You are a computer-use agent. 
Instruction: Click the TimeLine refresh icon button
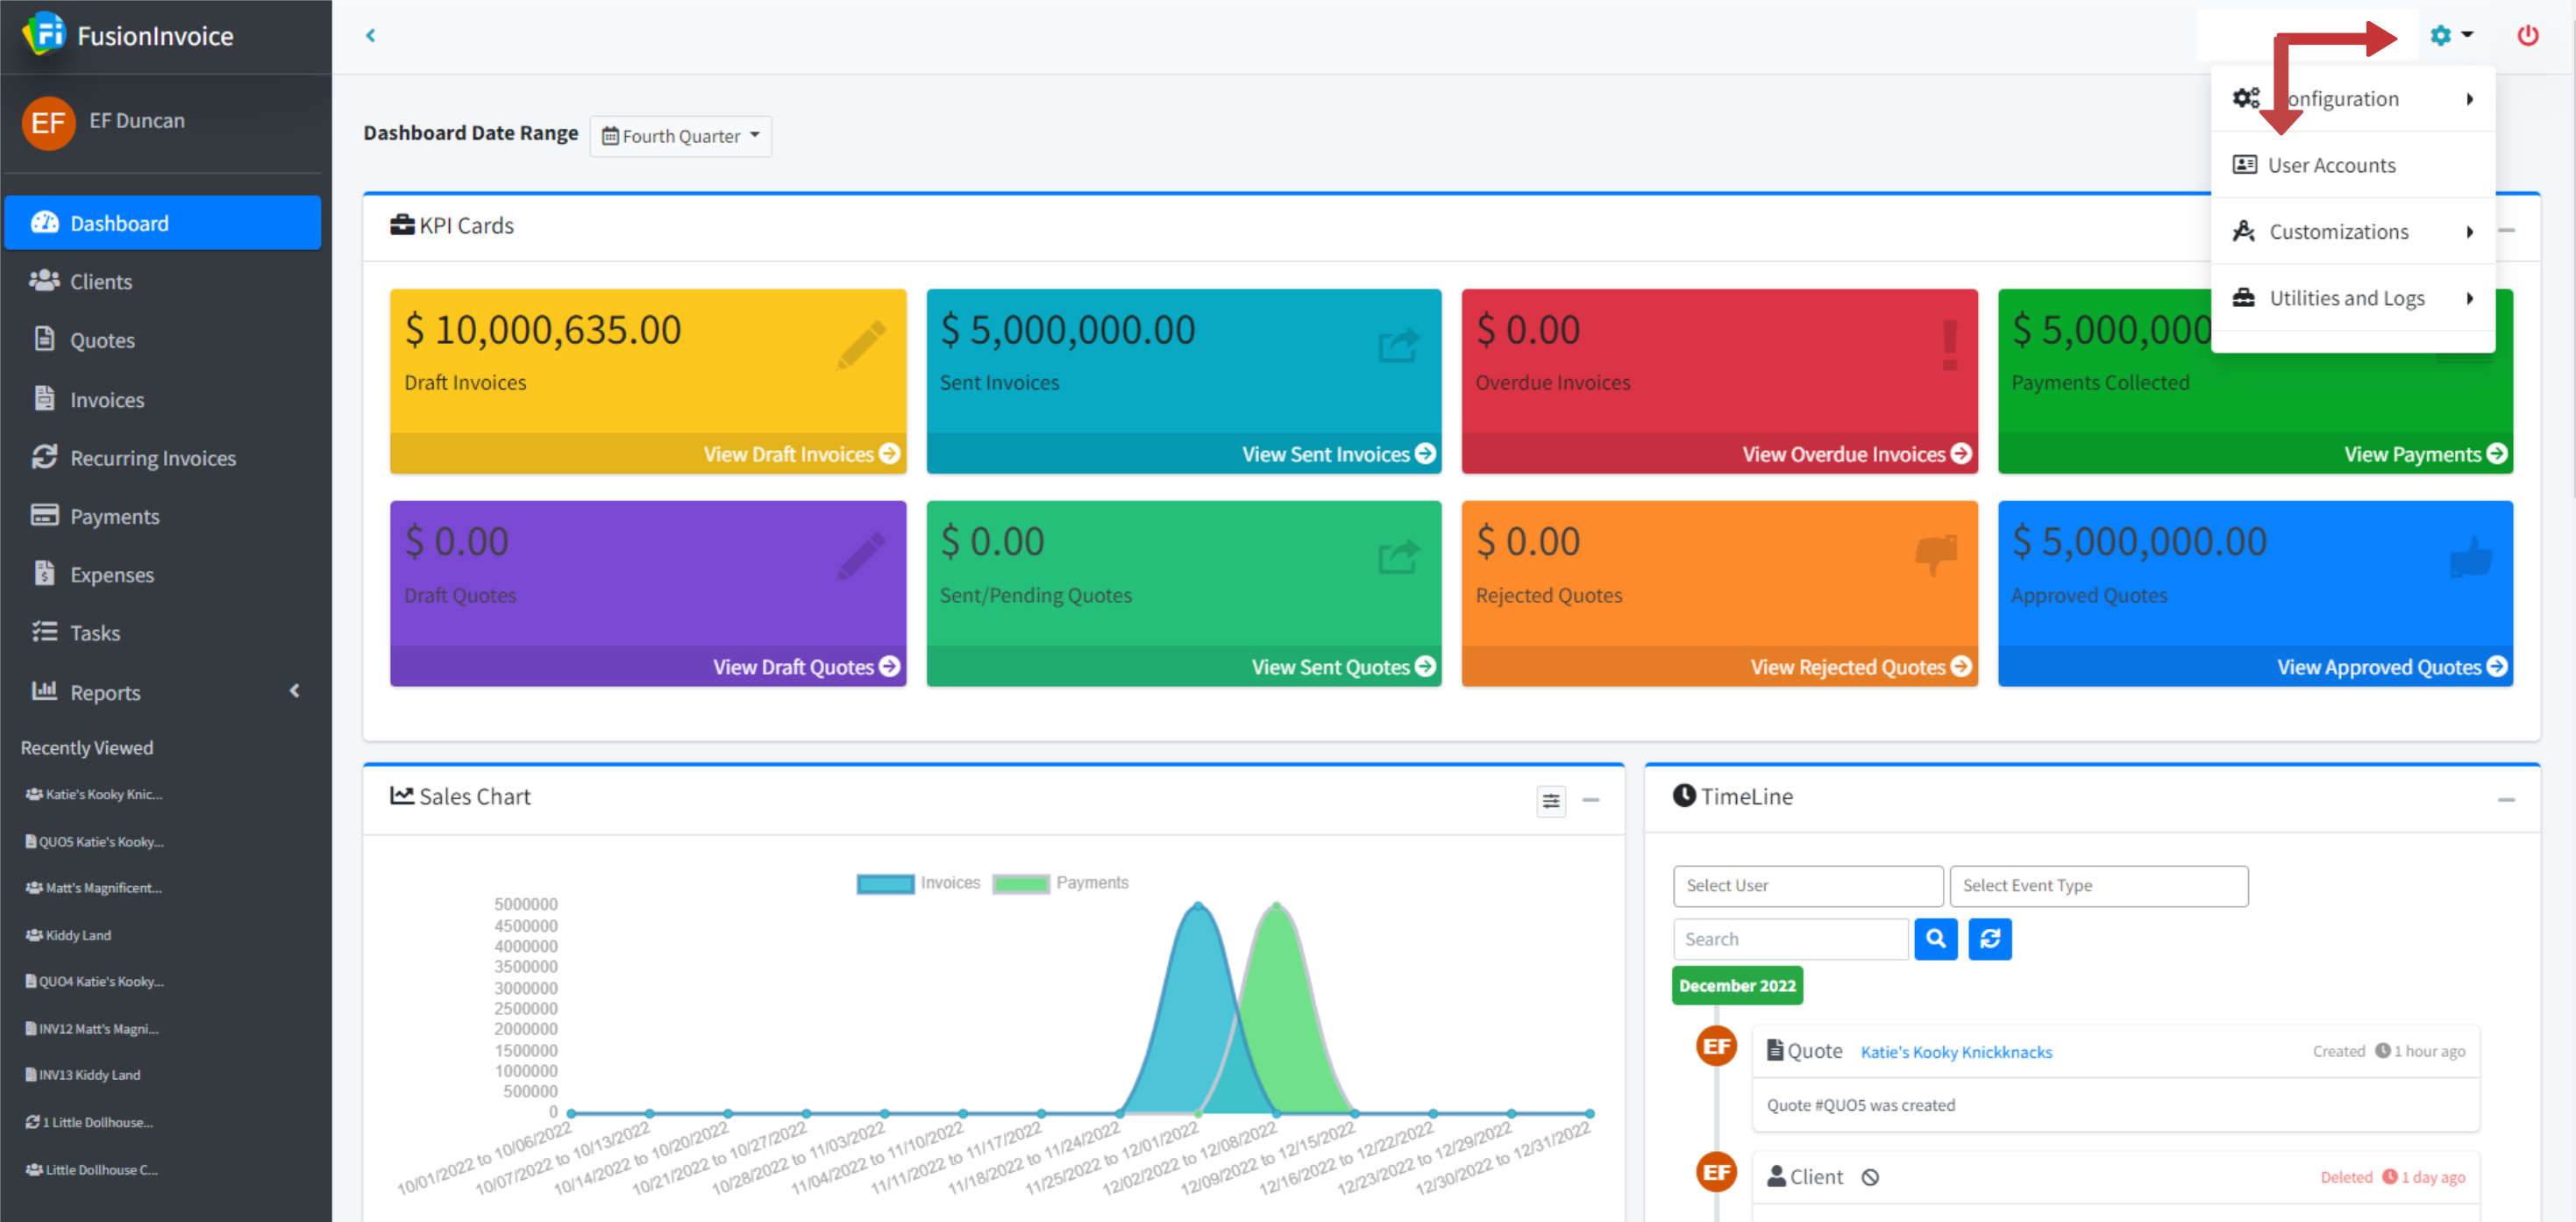pyautogui.click(x=1989, y=939)
